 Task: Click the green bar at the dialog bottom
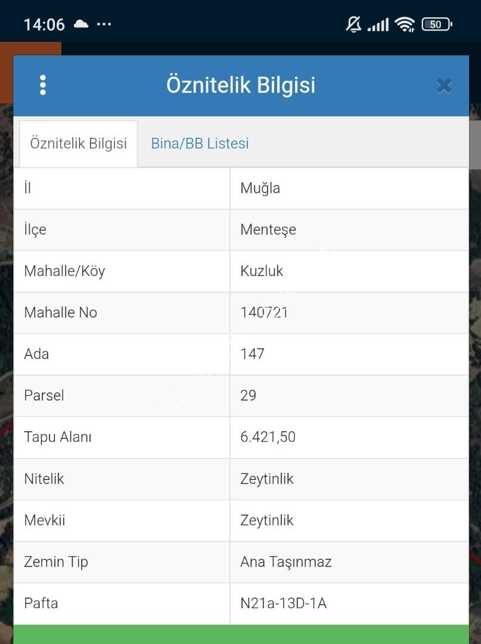pyautogui.click(x=241, y=634)
